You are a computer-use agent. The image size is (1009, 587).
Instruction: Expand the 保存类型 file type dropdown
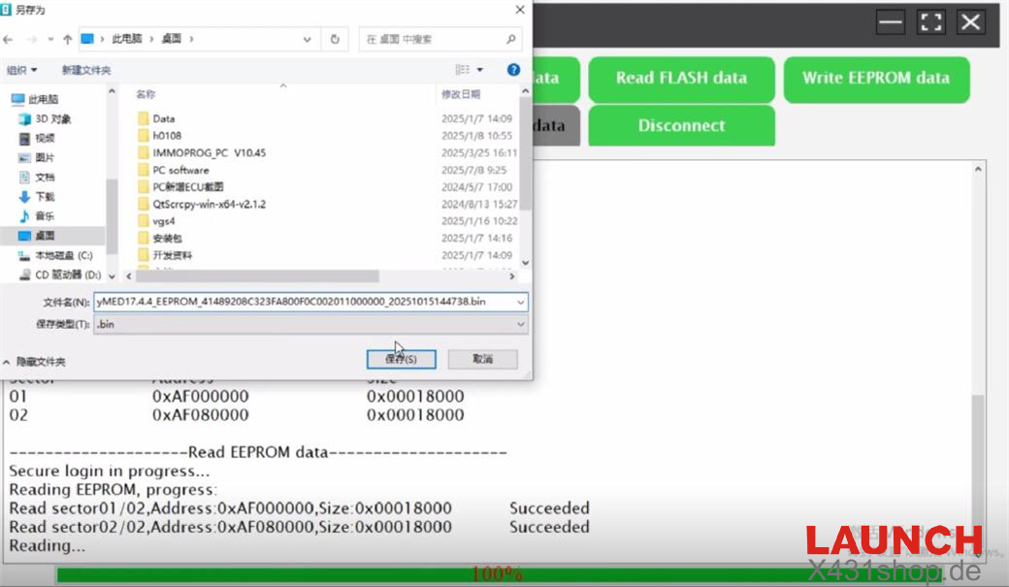(x=521, y=324)
